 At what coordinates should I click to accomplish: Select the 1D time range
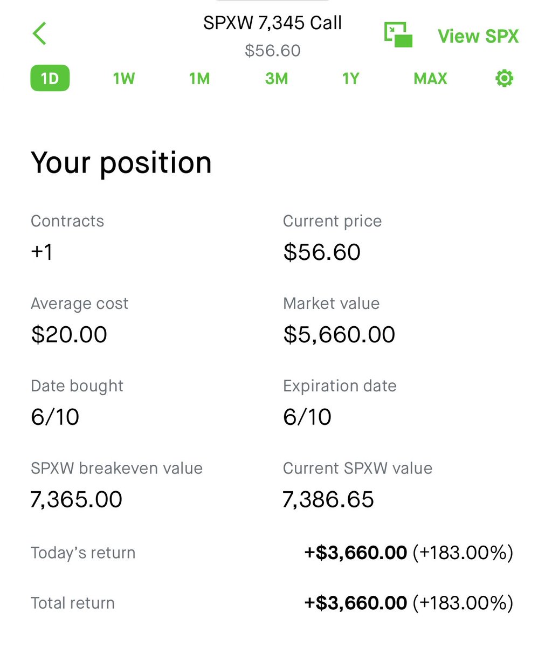(50, 79)
